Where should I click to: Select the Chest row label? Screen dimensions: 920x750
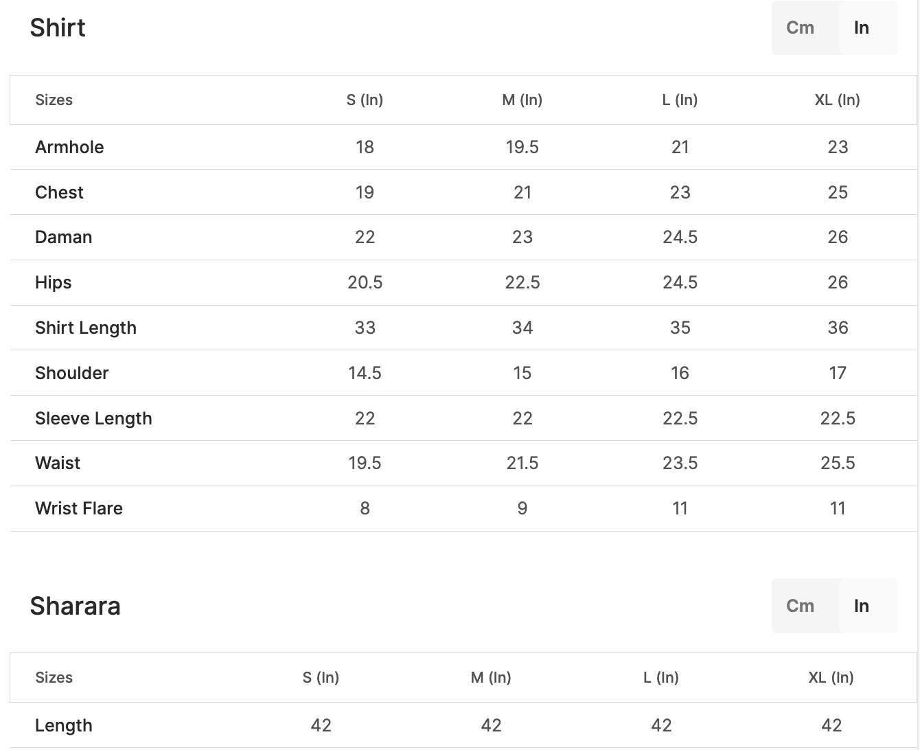[59, 192]
